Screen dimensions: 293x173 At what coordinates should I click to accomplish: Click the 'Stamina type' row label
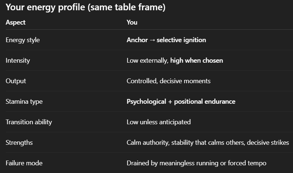tap(24, 102)
